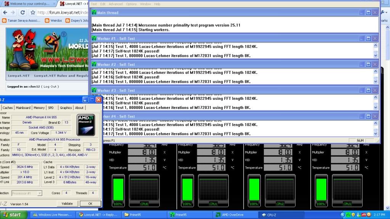
Task: Click the AMD Phenom II logo in CPU-Z
Action: pyautogui.click(x=86, y=125)
